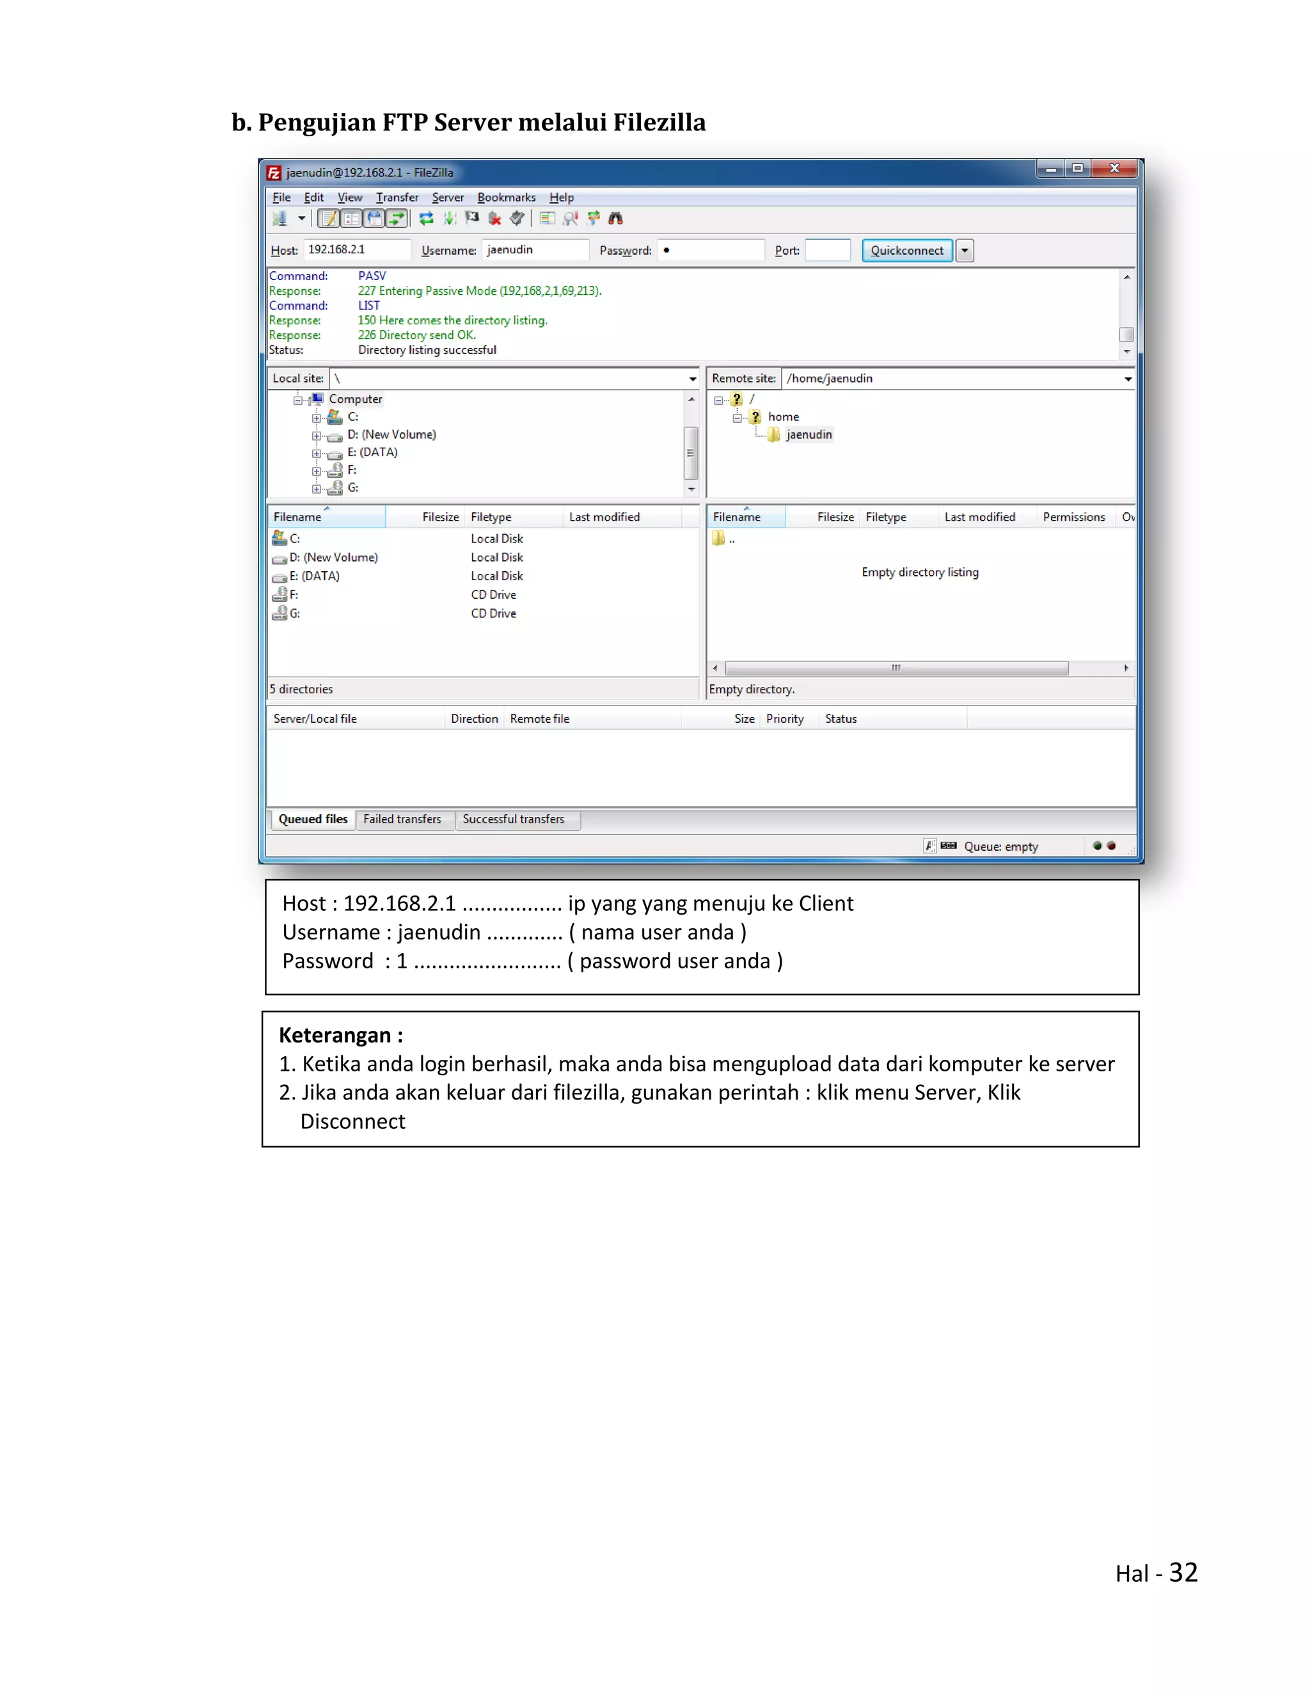Image resolution: width=1310 pixels, height=1695 pixels.
Task: Collapse the remote home tree node
Action: point(738,418)
